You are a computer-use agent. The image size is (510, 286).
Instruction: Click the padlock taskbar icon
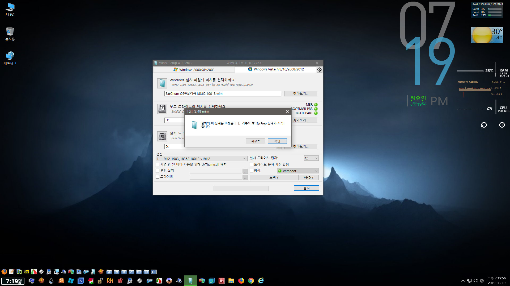pos(100,281)
